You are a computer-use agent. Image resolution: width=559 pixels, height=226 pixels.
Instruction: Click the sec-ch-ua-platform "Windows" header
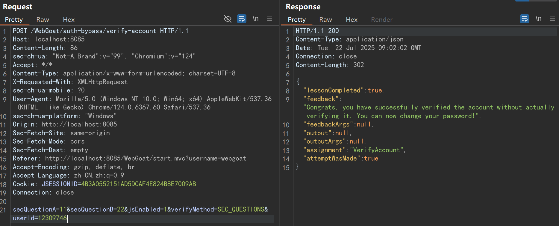pos(65,116)
